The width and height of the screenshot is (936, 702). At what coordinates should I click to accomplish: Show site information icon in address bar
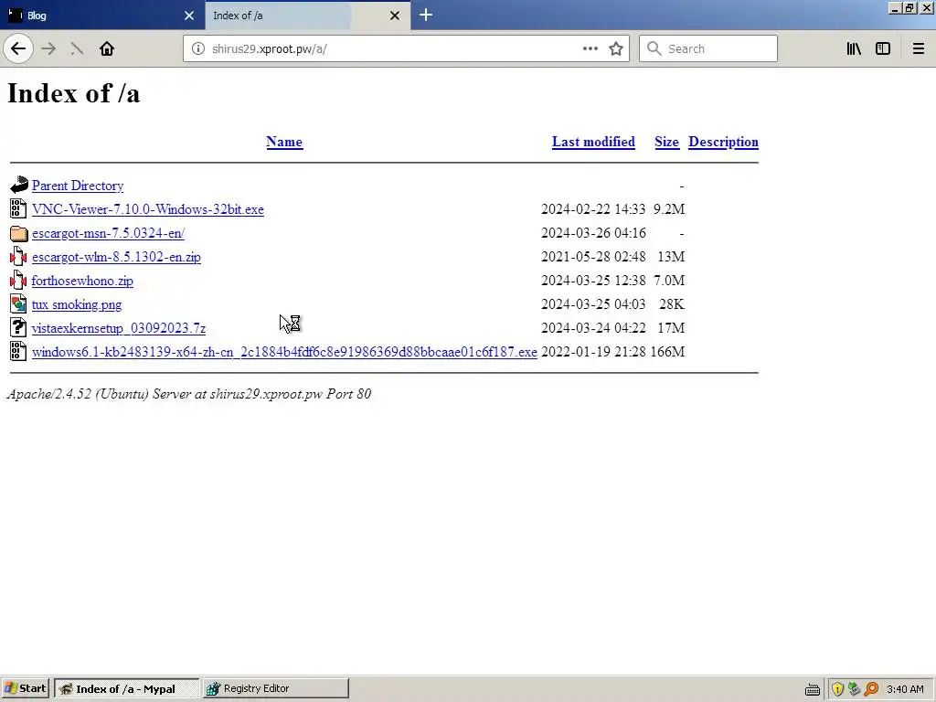(197, 49)
